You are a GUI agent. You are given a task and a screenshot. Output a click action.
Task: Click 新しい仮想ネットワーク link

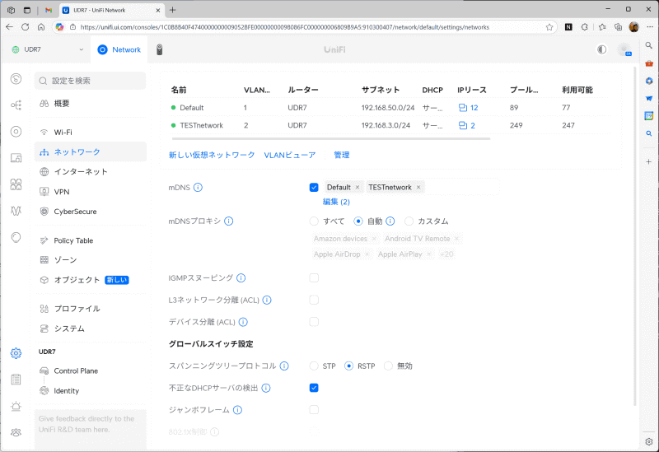pyautogui.click(x=212, y=155)
